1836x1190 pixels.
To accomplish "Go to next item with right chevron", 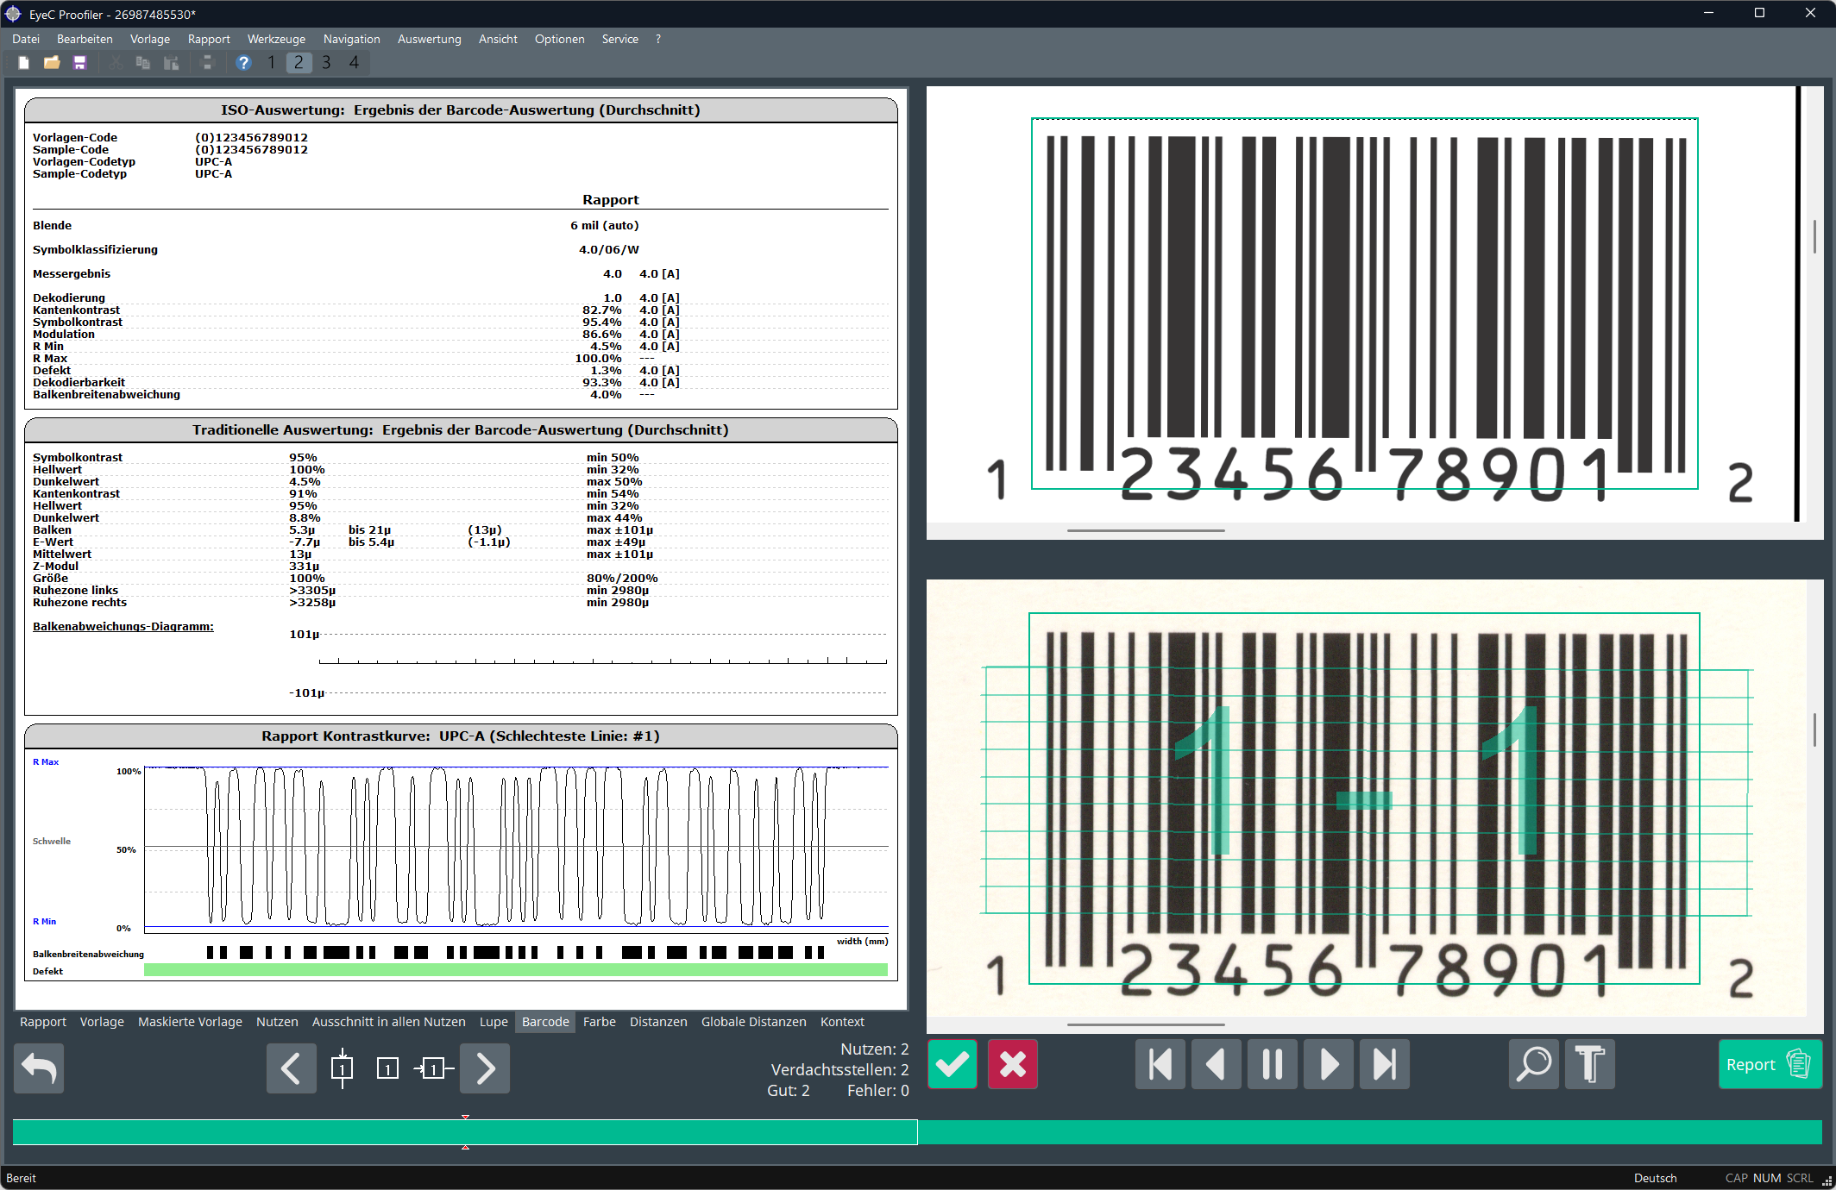I will [485, 1068].
